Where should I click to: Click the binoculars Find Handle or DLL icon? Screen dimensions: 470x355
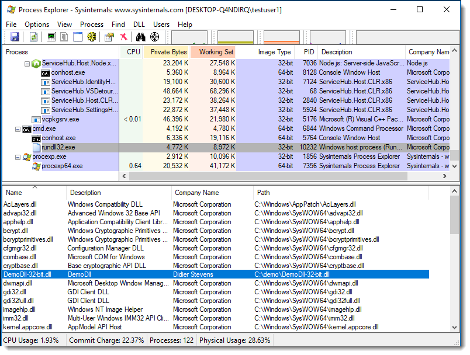pyautogui.click(x=140, y=37)
